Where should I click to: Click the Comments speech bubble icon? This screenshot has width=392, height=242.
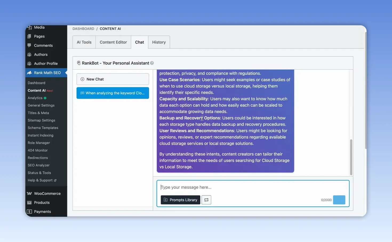point(29,45)
